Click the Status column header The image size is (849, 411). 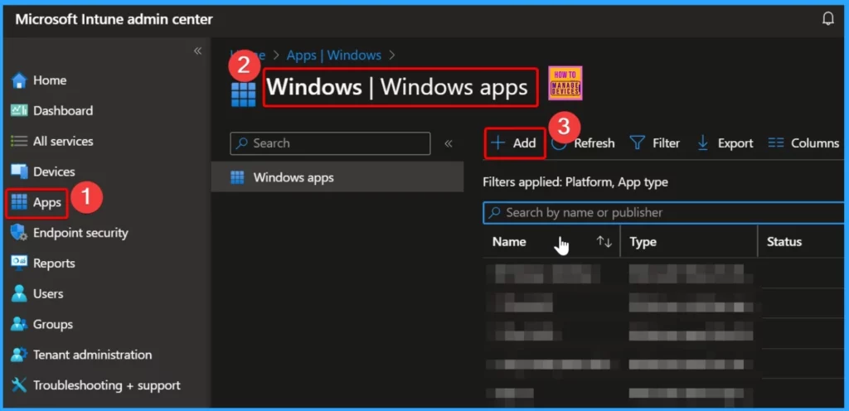click(784, 242)
